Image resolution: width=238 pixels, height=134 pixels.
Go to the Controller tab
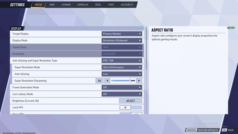(x=83, y=5)
